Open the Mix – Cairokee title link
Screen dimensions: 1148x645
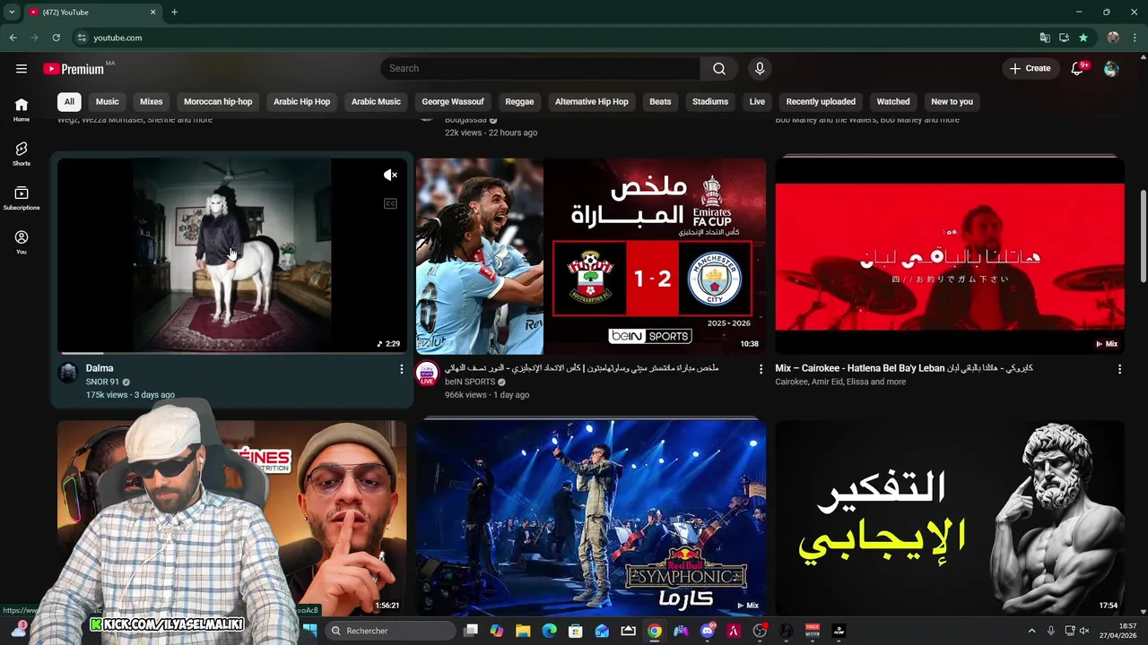(904, 368)
